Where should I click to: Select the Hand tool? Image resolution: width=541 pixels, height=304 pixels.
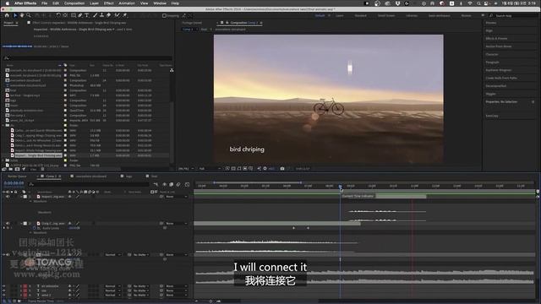pyautogui.click(x=22, y=15)
